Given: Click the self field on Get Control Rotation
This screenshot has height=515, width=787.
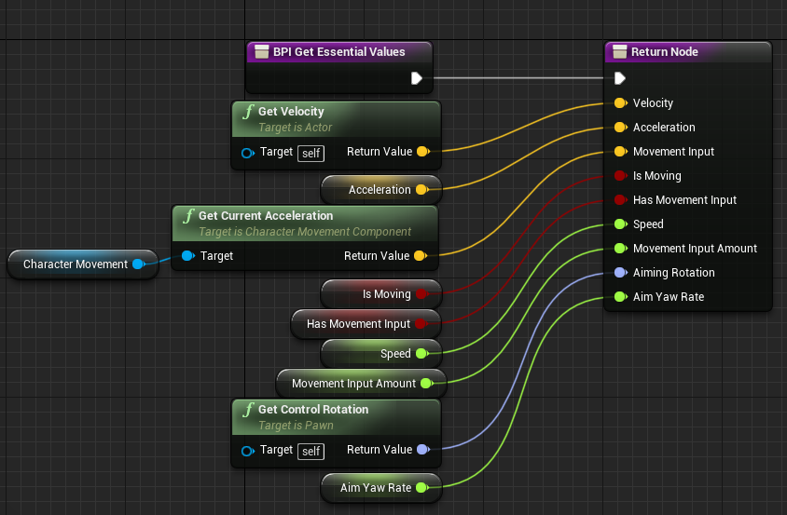Looking at the screenshot, I should [311, 451].
